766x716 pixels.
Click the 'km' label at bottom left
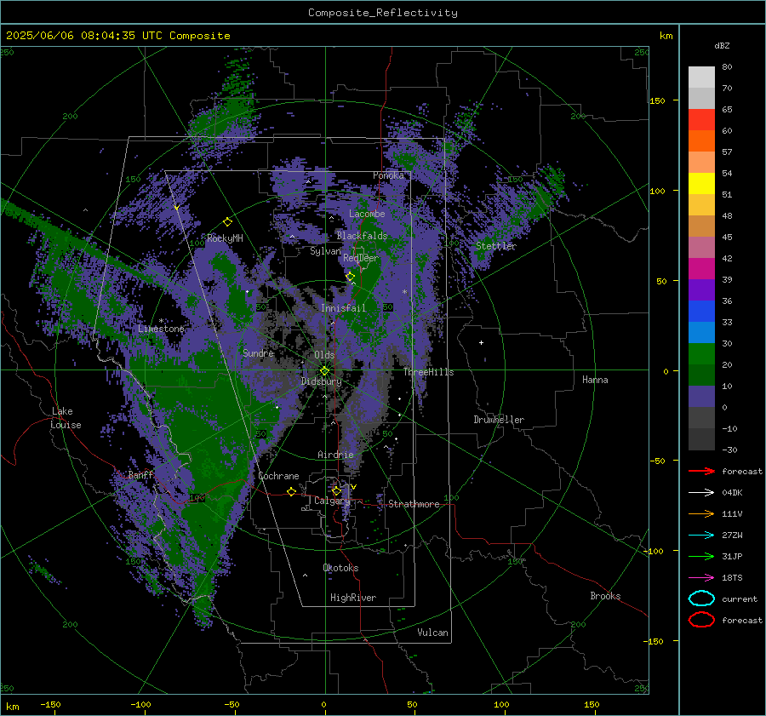(12, 707)
